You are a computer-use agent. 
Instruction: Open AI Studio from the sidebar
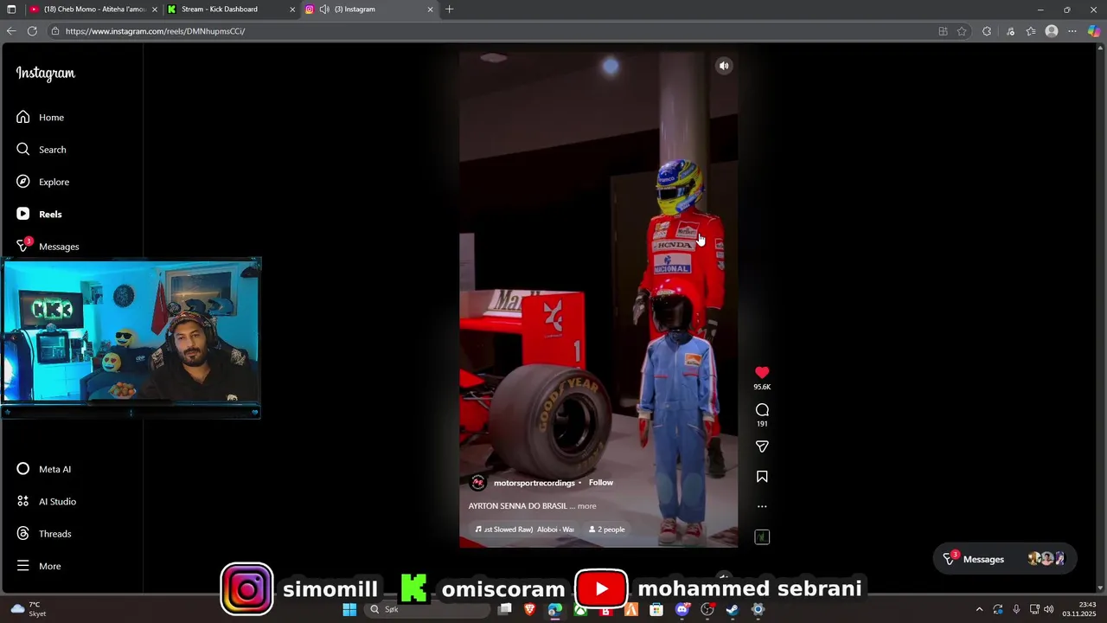(x=46, y=501)
